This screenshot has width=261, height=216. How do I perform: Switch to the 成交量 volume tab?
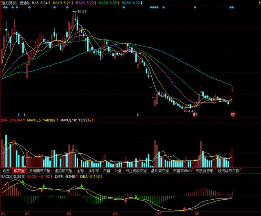pos(19,171)
